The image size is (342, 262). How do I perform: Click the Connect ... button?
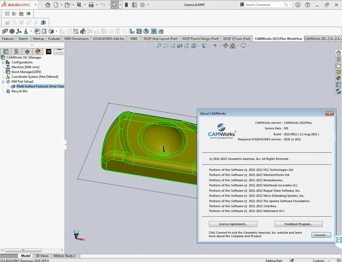point(321,235)
